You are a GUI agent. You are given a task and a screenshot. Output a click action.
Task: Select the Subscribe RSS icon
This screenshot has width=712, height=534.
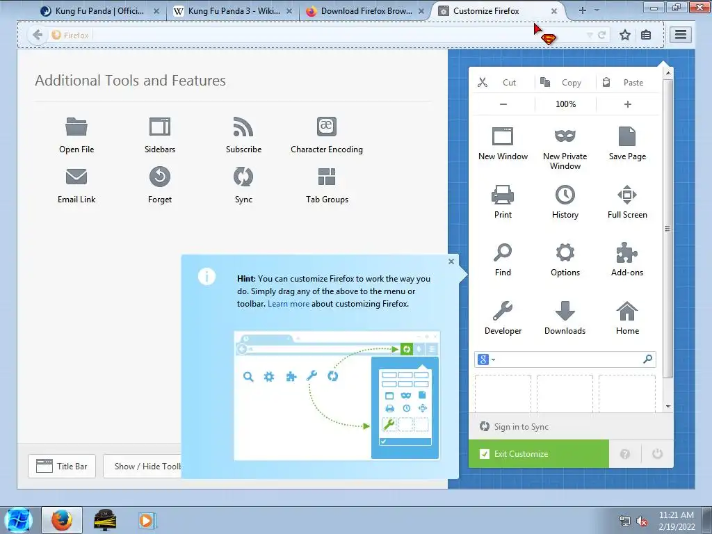(243, 127)
